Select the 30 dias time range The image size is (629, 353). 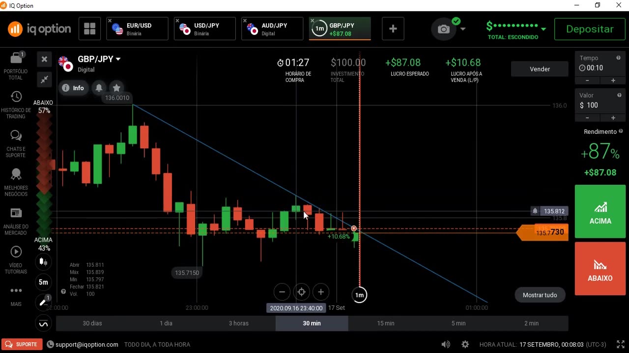click(92, 323)
